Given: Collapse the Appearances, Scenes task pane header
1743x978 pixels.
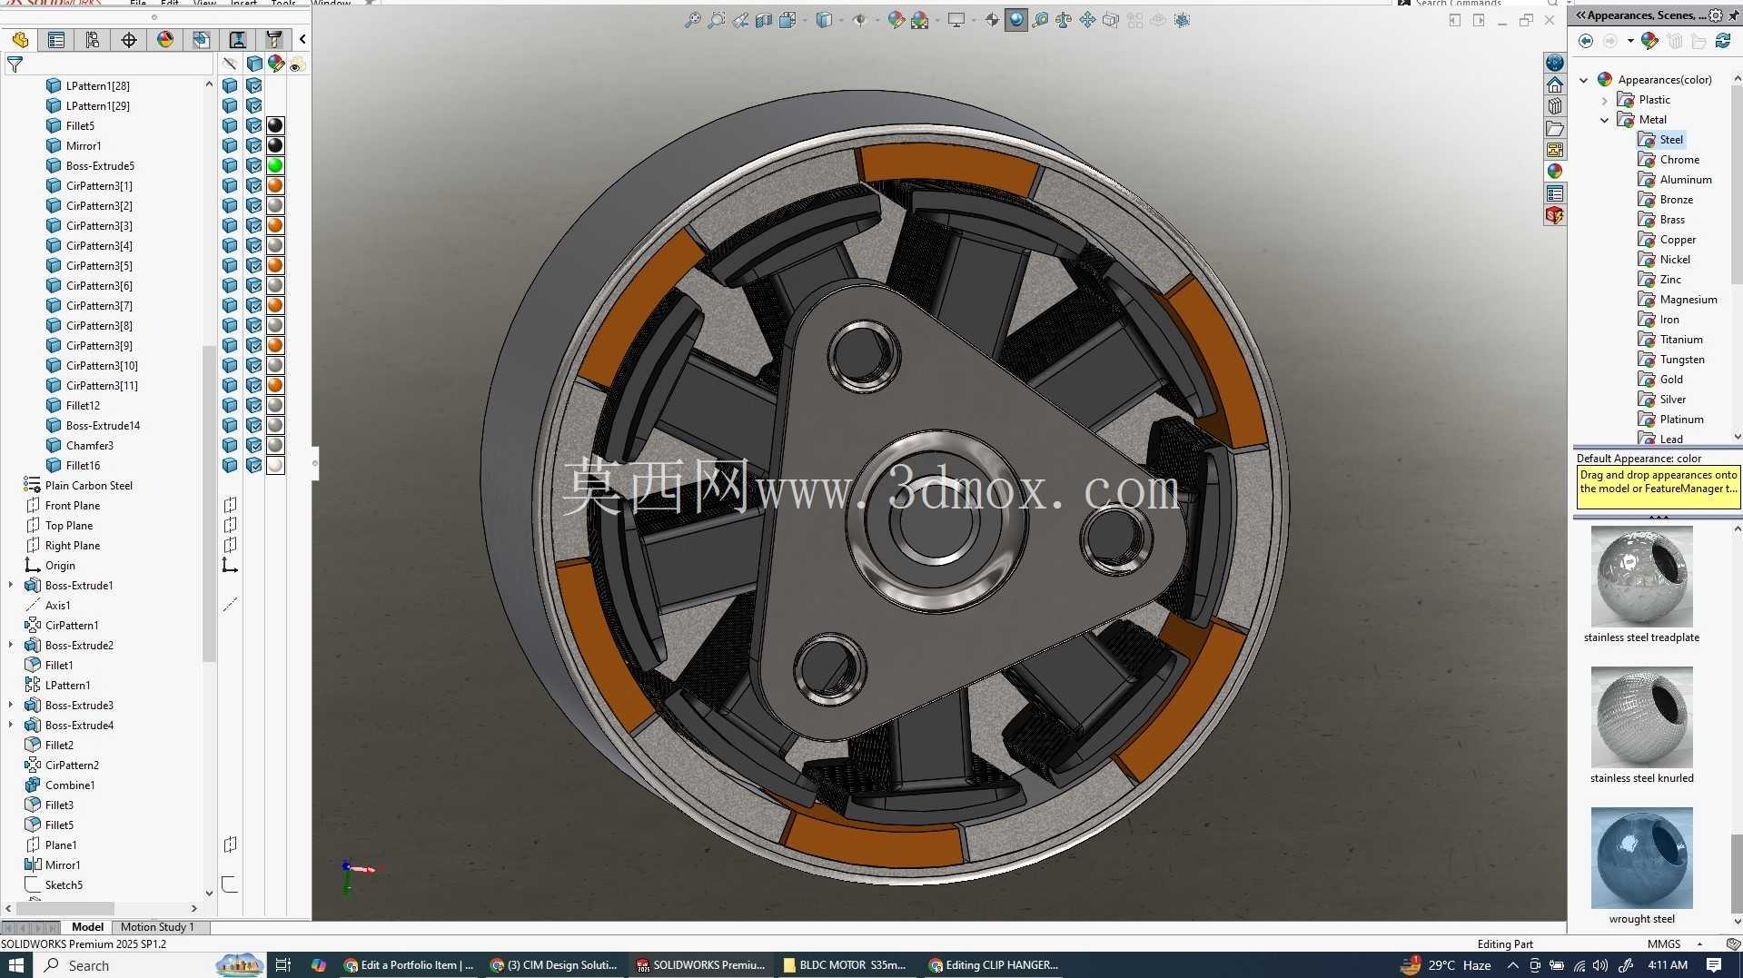Looking at the screenshot, I should (x=1581, y=15).
